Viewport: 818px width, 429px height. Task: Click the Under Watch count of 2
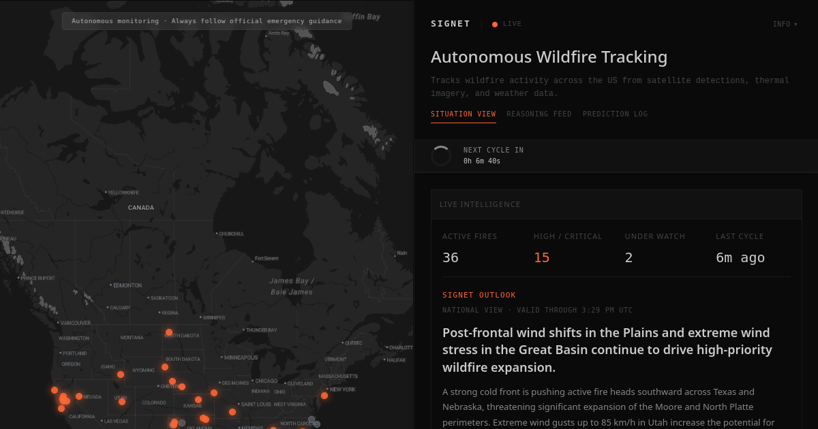pos(628,257)
